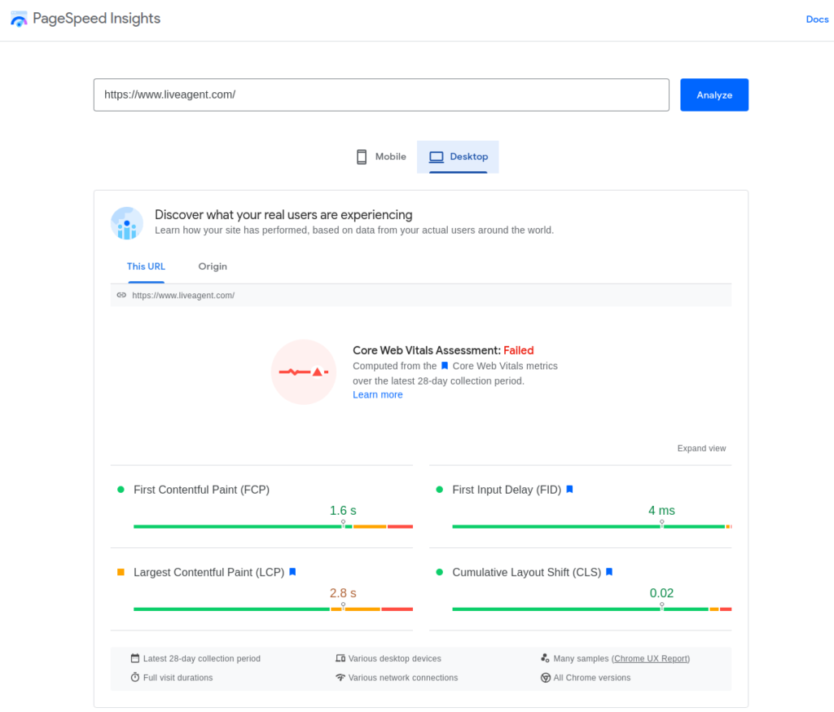
Task: Switch to the Mobile report view
Action: [x=380, y=156]
